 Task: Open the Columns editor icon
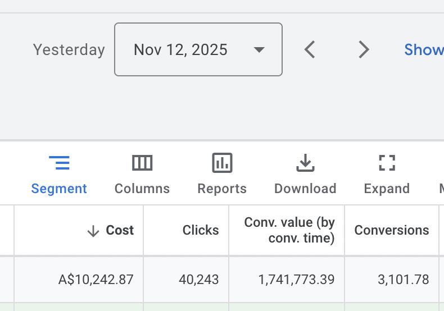click(x=142, y=163)
